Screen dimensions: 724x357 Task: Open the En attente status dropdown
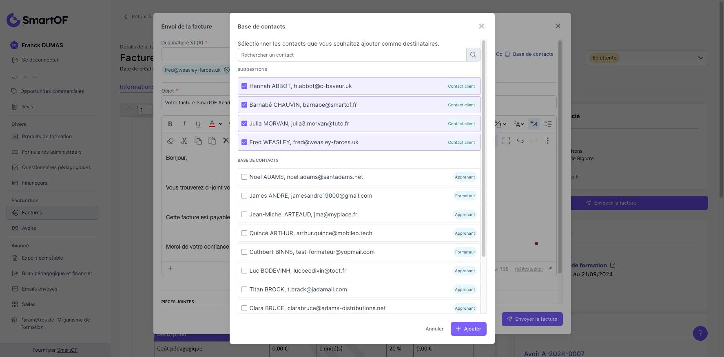pyautogui.click(x=647, y=58)
